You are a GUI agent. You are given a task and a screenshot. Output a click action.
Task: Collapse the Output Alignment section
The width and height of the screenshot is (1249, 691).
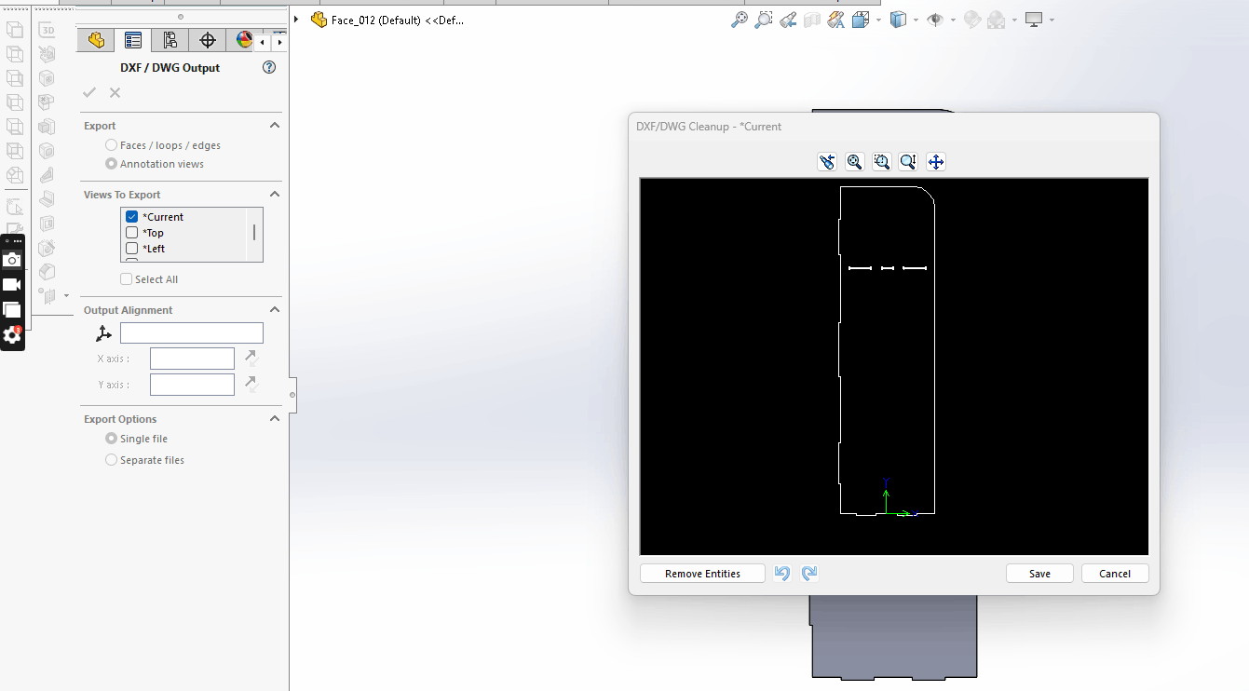(x=275, y=310)
